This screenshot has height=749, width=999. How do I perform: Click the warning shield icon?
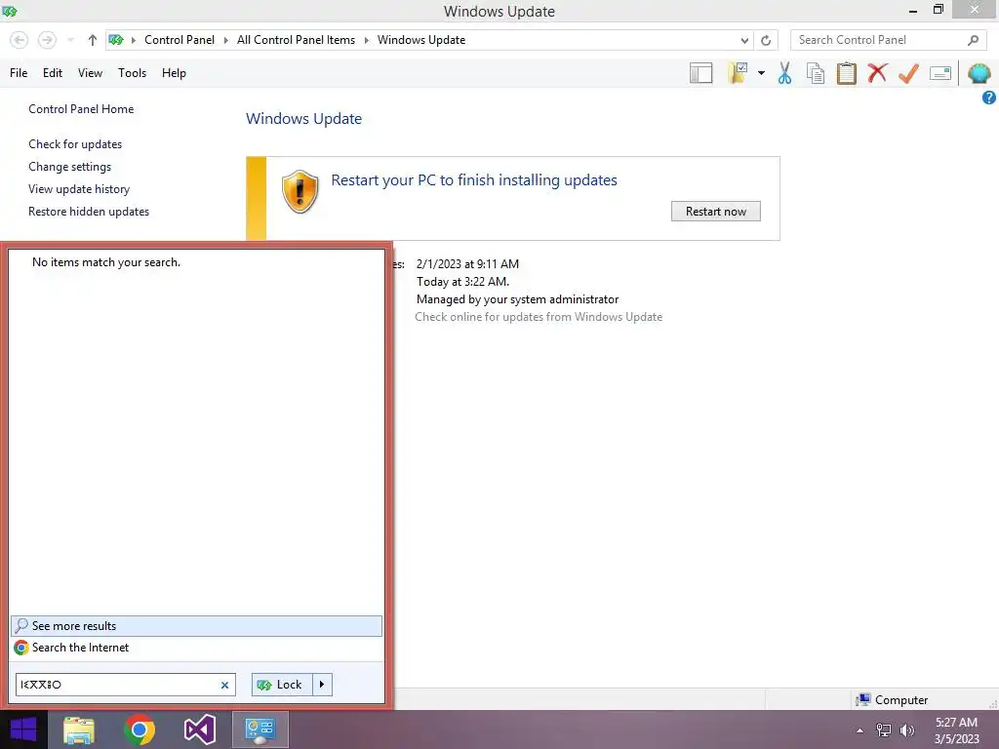(300, 191)
